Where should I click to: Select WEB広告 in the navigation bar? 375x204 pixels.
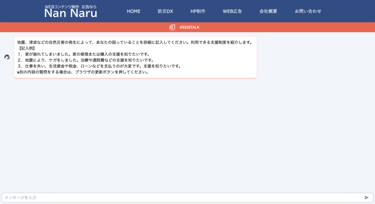coord(232,11)
